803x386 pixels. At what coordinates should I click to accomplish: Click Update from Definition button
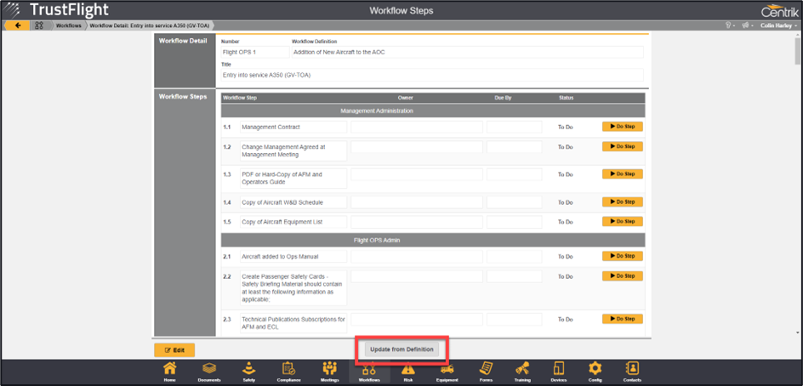click(402, 349)
